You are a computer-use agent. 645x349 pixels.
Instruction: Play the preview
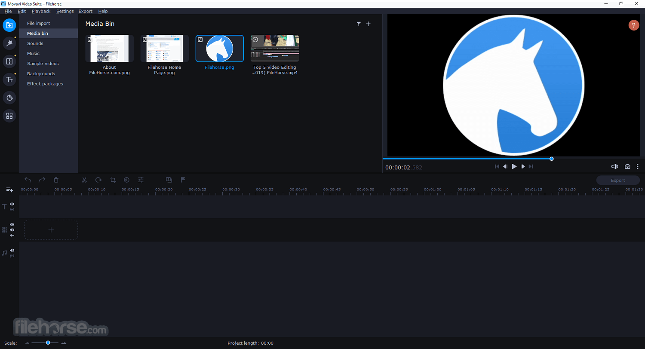coord(514,167)
